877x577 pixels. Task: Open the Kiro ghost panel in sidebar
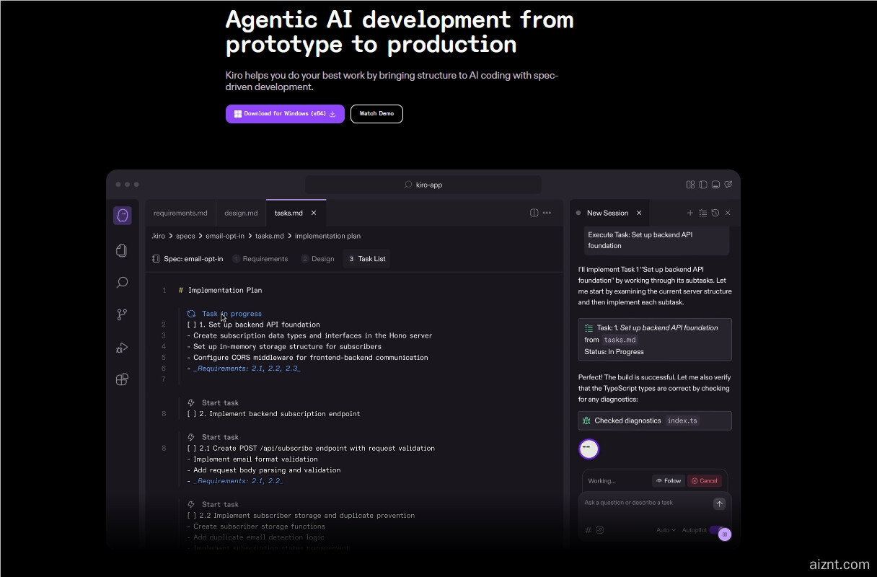pos(123,215)
